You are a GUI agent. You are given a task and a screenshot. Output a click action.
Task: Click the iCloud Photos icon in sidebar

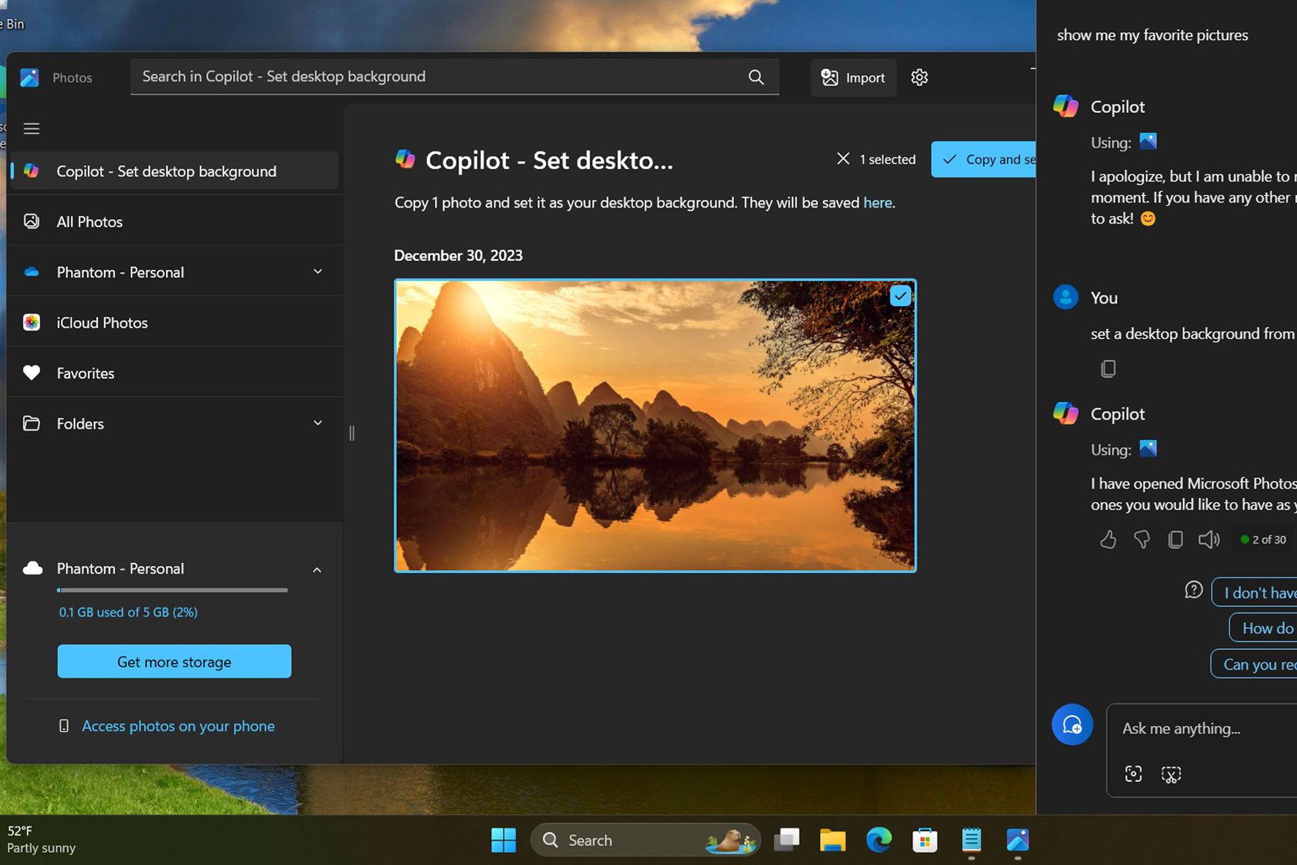point(32,322)
